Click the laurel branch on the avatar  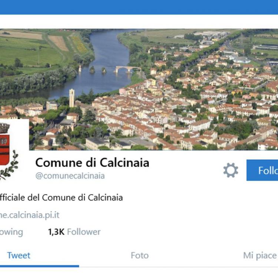(x=11, y=165)
